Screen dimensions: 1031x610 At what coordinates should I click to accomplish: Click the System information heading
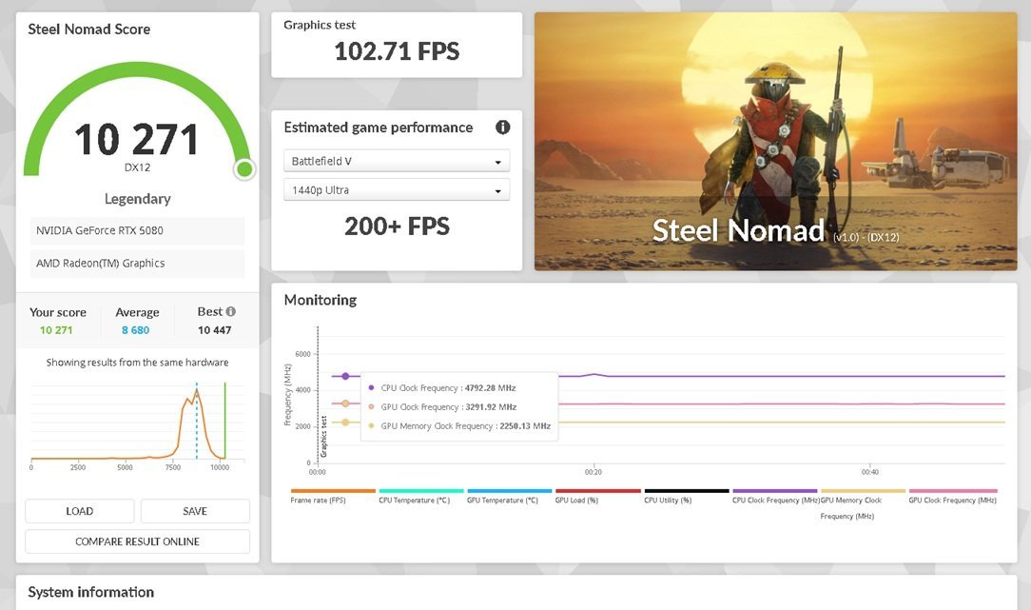(x=90, y=592)
